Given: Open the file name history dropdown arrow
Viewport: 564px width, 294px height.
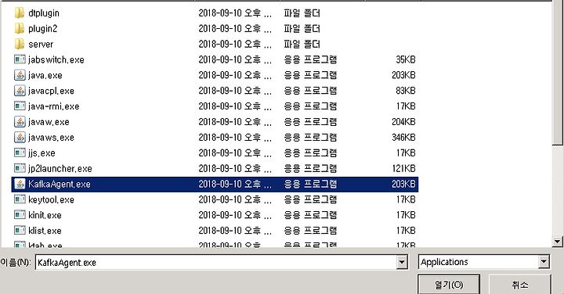Looking at the screenshot, I should click(x=402, y=262).
